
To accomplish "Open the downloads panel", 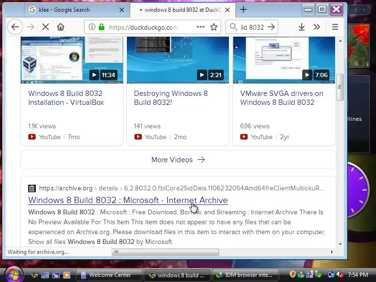I will click(302, 27).
